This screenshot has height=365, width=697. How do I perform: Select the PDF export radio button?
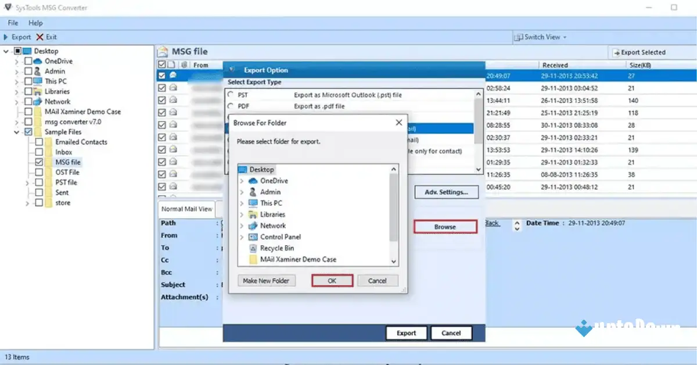[x=231, y=106]
